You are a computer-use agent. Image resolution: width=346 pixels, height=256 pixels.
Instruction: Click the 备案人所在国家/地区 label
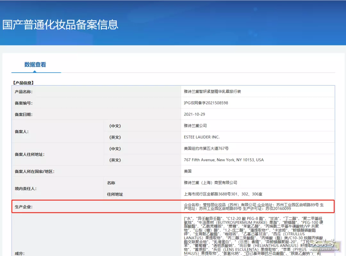tap(35, 172)
